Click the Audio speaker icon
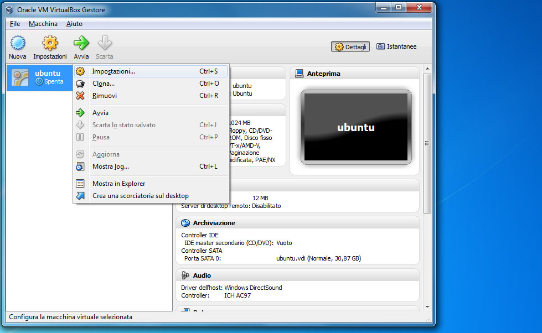This screenshot has height=333, width=542. click(x=185, y=275)
